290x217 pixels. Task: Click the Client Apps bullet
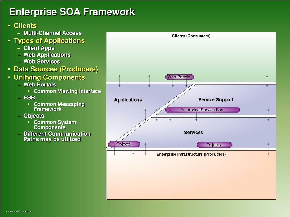[39, 48]
